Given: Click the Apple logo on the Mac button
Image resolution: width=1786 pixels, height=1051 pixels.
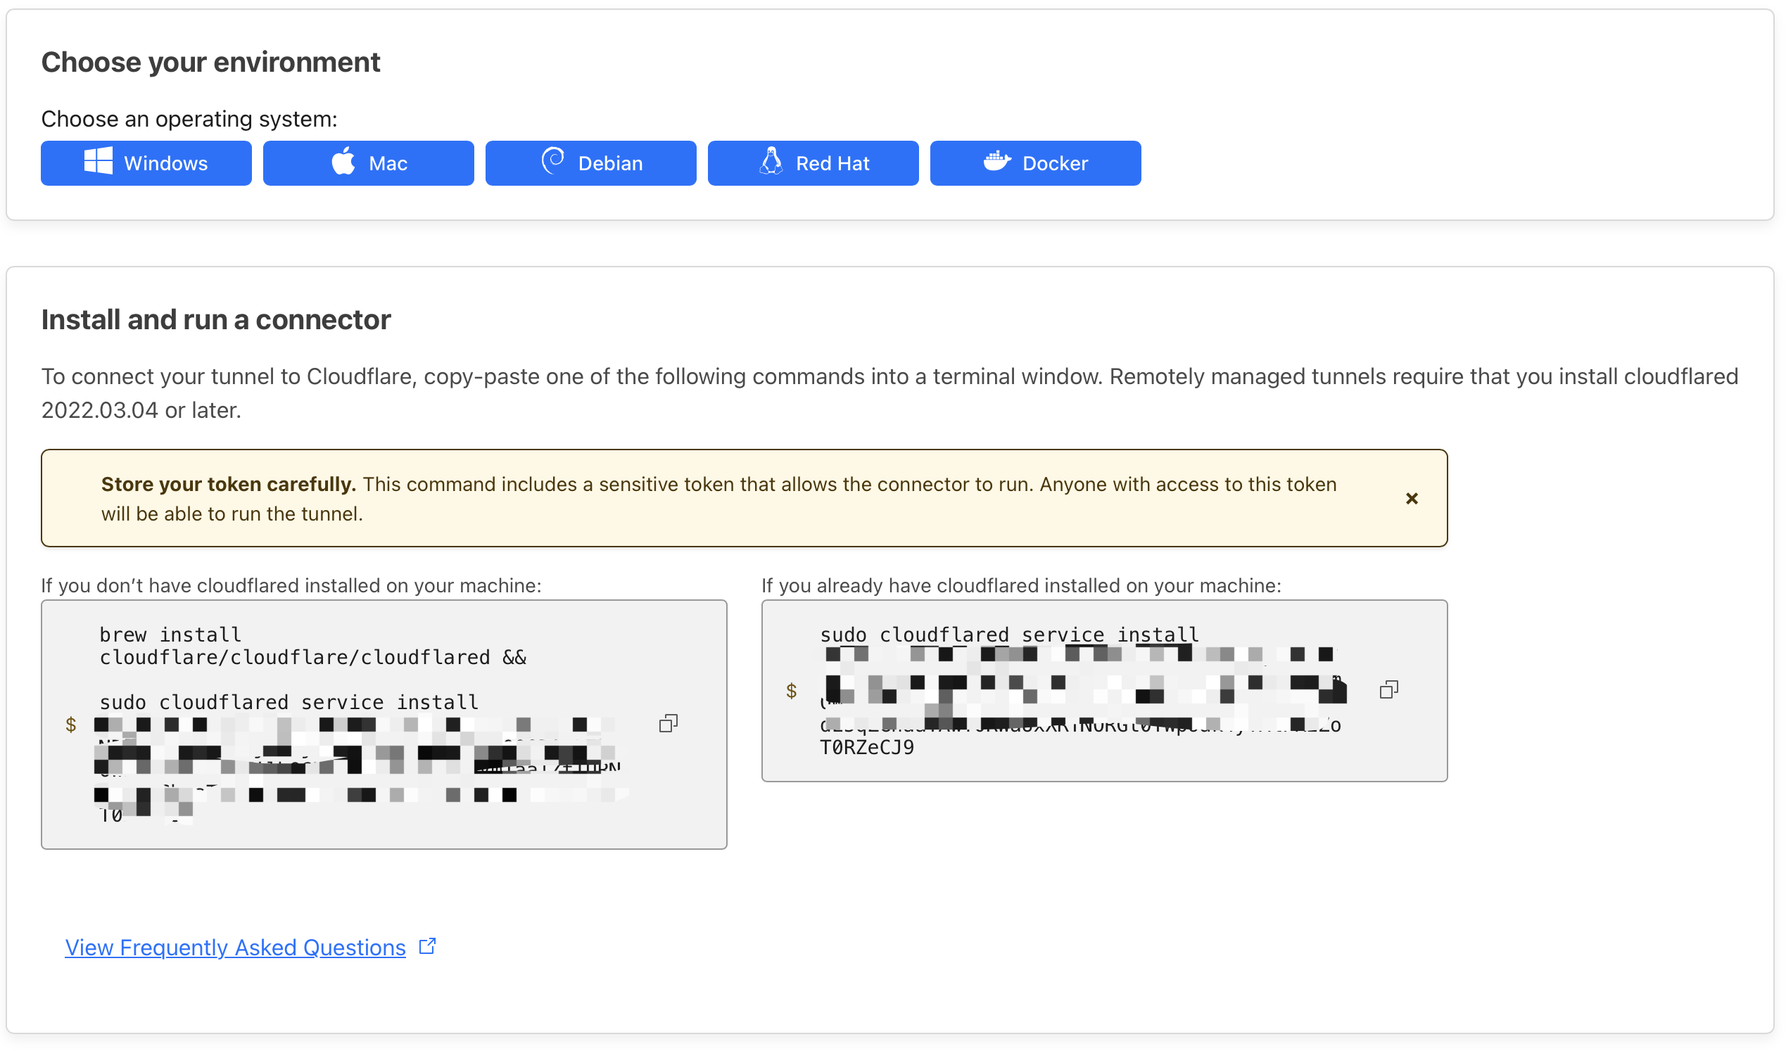Looking at the screenshot, I should 343,163.
